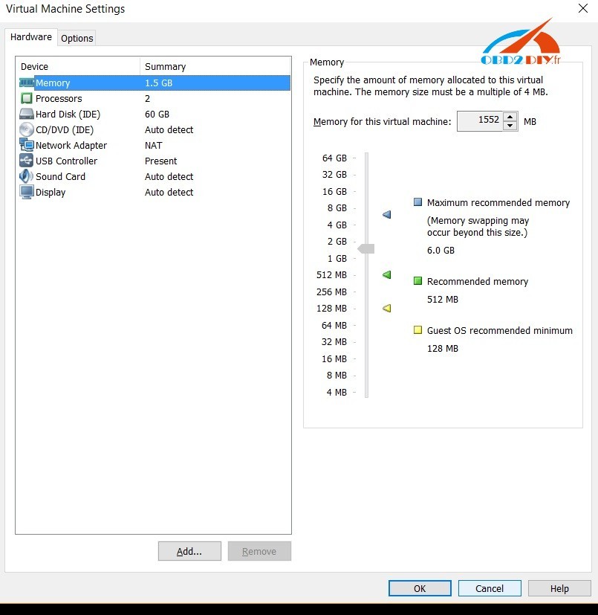The image size is (598, 615).
Task: Click the yellow Guest OS minimum legend square
Action: pyautogui.click(x=417, y=330)
